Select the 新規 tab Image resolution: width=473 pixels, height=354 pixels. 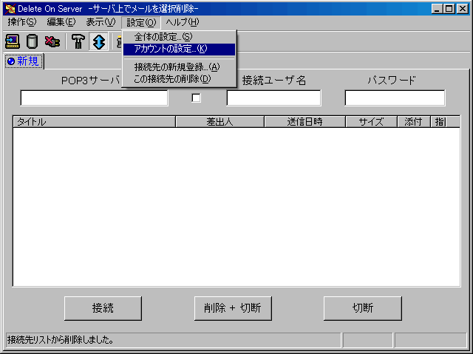[x=24, y=61]
